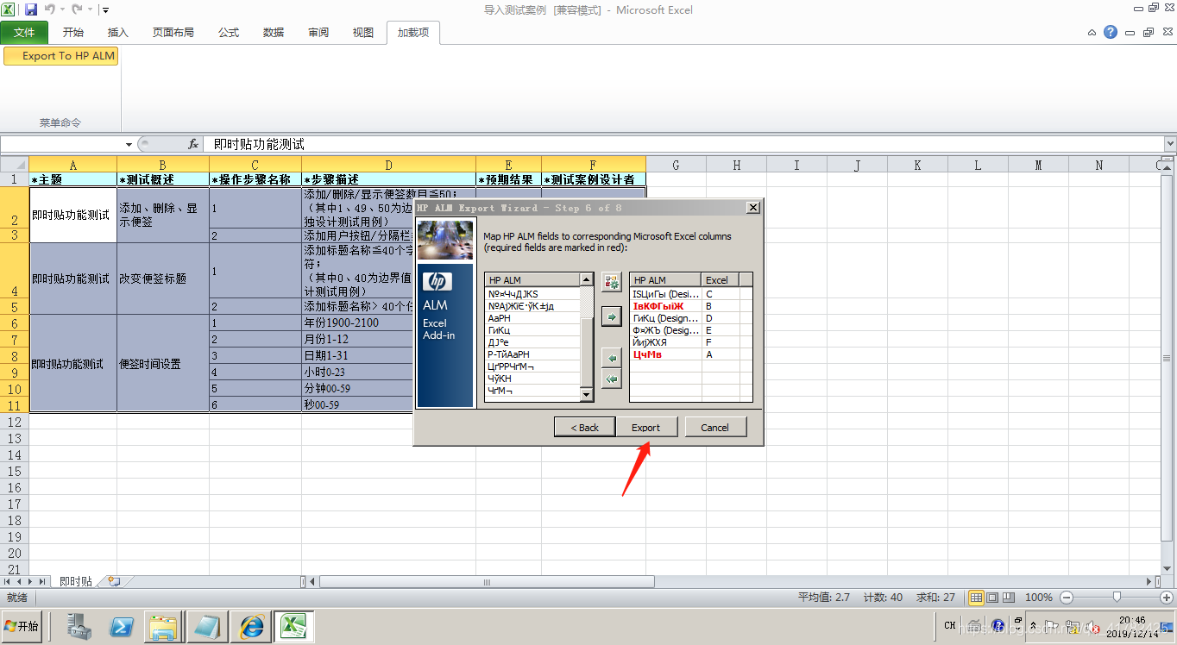Show hidden tray icons arrow
Screen dimensions: 1177x645
1033,626
